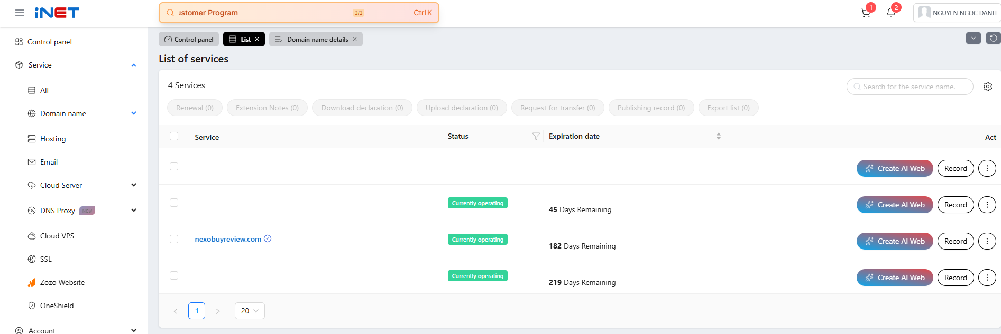Sort by Expiration date column arrows
The height and width of the screenshot is (334, 1001).
tap(718, 136)
